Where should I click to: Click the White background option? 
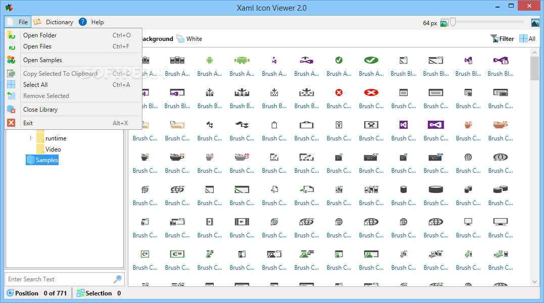pyautogui.click(x=189, y=39)
